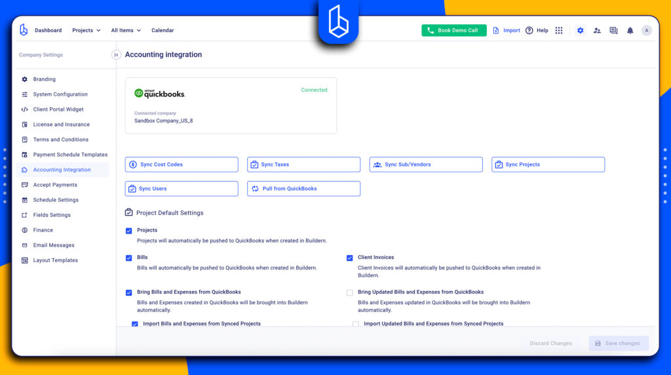Click the Fields Settings icon

point(24,215)
